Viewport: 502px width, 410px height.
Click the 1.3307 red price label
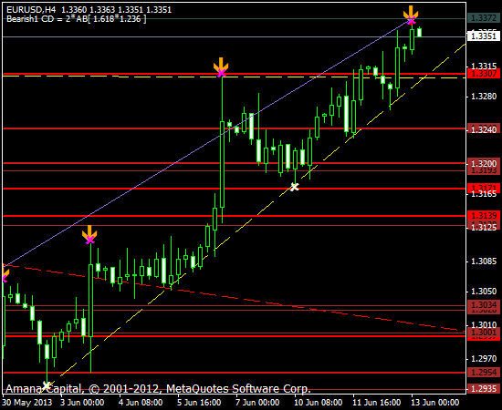484,74
